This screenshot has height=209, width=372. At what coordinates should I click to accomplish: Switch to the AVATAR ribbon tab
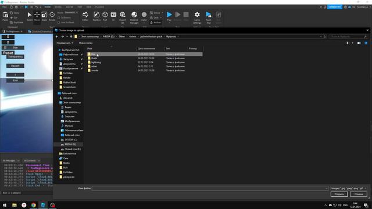[x=70, y=7]
